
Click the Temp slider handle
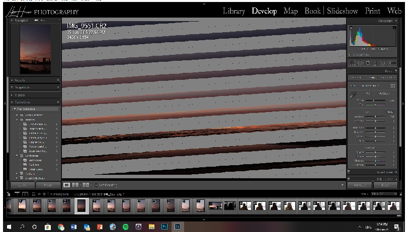coord(373,100)
